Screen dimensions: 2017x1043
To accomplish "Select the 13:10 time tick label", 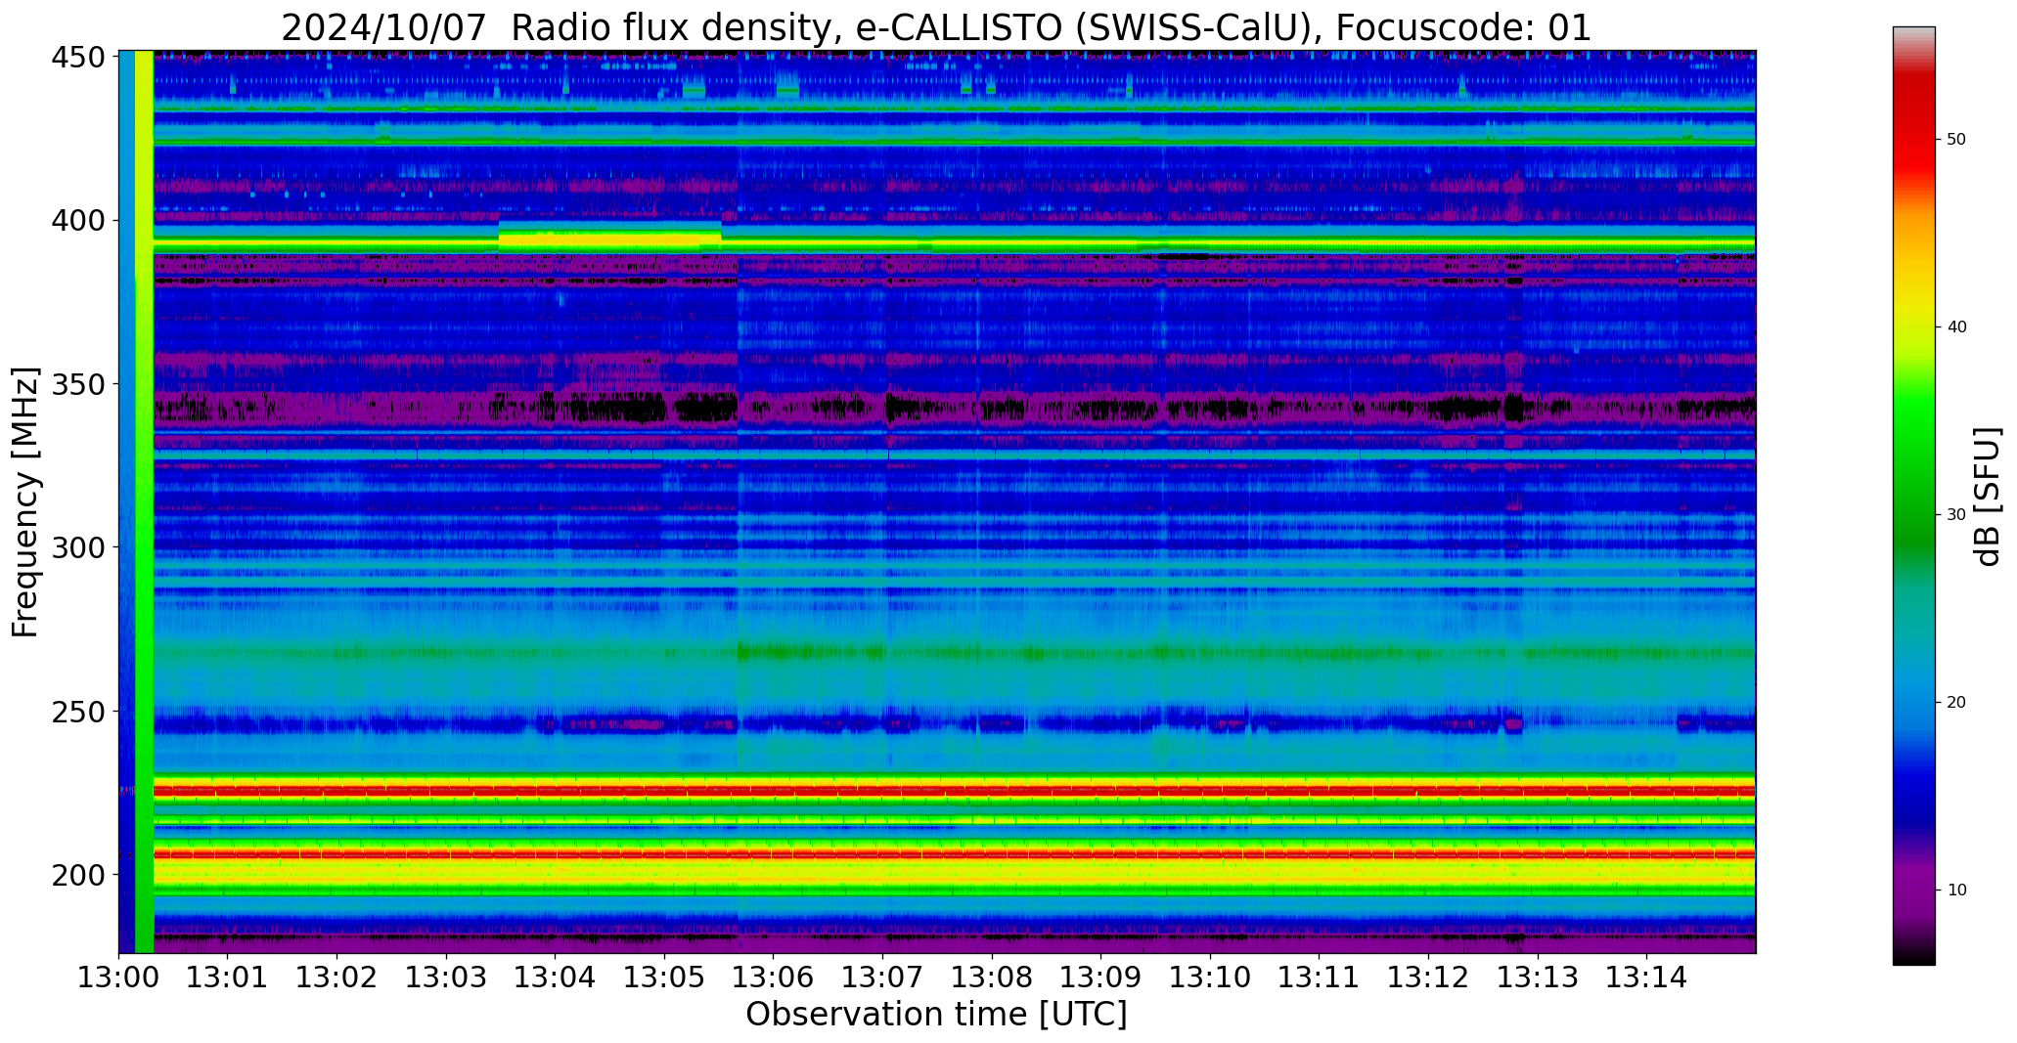I will [1210, 977].
